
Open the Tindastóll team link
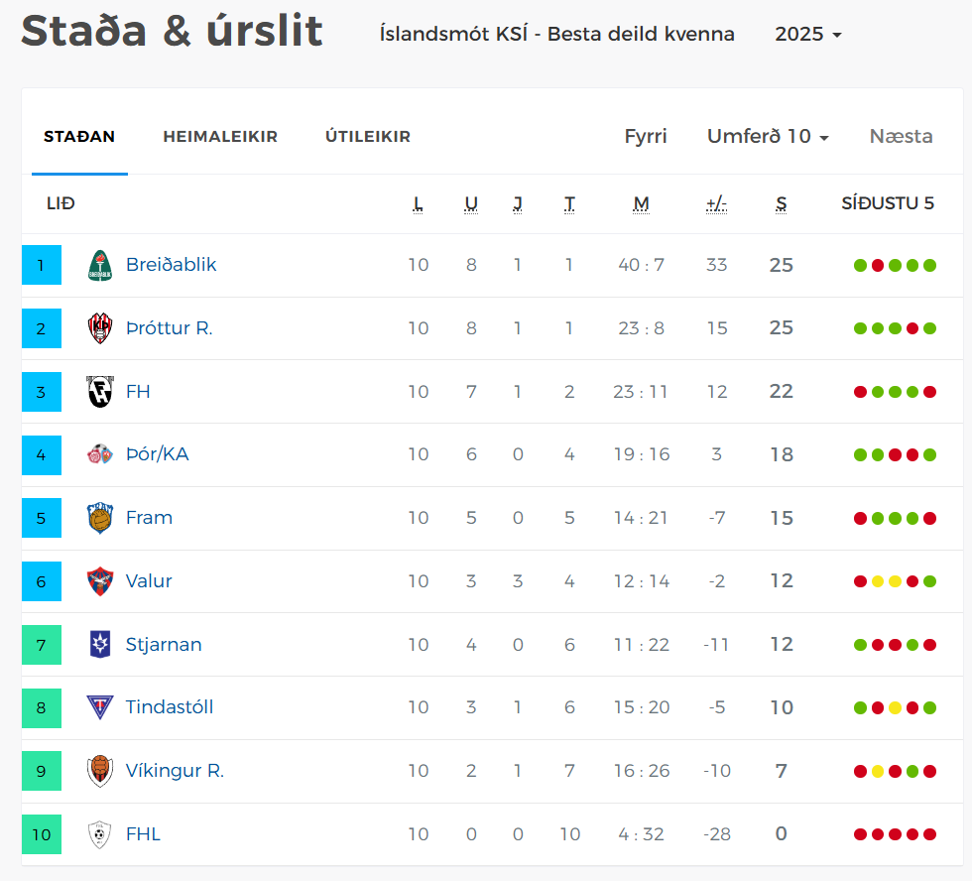[x=170, y=706]
